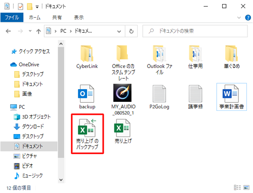The height and width of the screenshot is (193, 253).
Task: Go forward with the right arrow
Action: click(20, 31)
